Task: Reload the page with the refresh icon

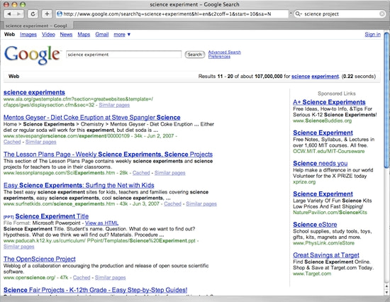Action: pos(33,14)
